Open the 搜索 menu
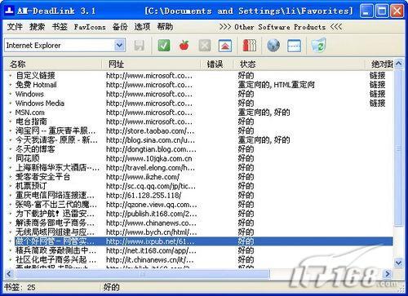The height and width of the screenshot is (296, 408). 37,27
